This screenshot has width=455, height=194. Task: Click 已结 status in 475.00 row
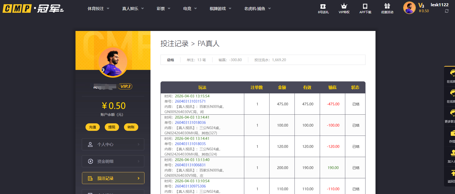(356, 104)
